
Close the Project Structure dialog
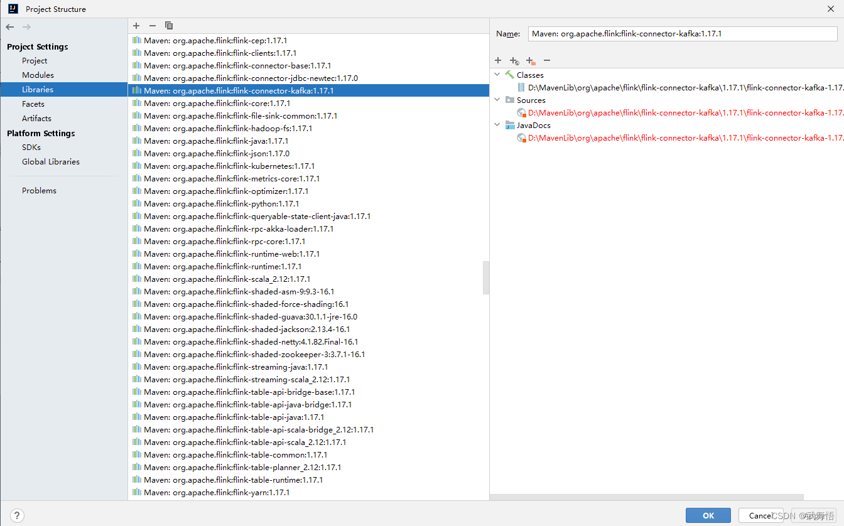[831, 9]
